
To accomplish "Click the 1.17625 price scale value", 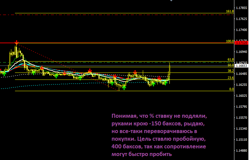I will click(x=242, y=19).
